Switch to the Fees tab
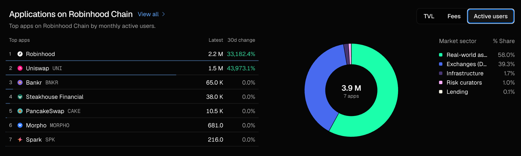 click(x=454, y=16)
